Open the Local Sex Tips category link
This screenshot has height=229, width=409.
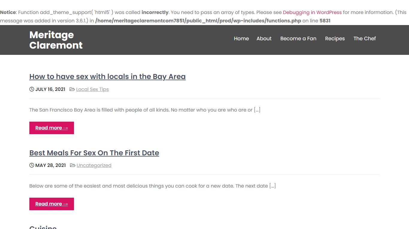click(x=93, y=89)
